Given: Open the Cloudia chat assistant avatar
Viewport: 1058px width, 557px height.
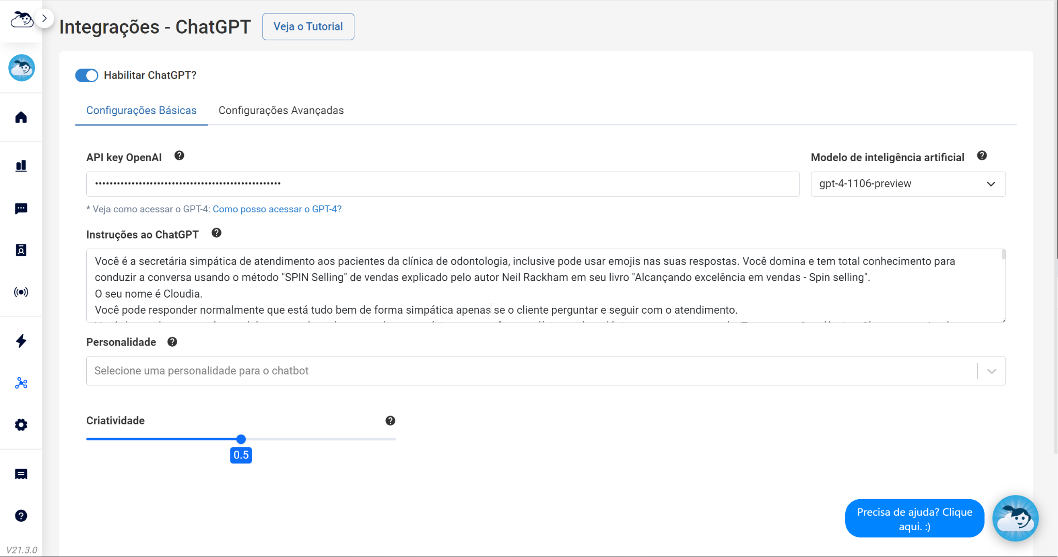Looking at the screenshot, I should [x=1016, y=518].
